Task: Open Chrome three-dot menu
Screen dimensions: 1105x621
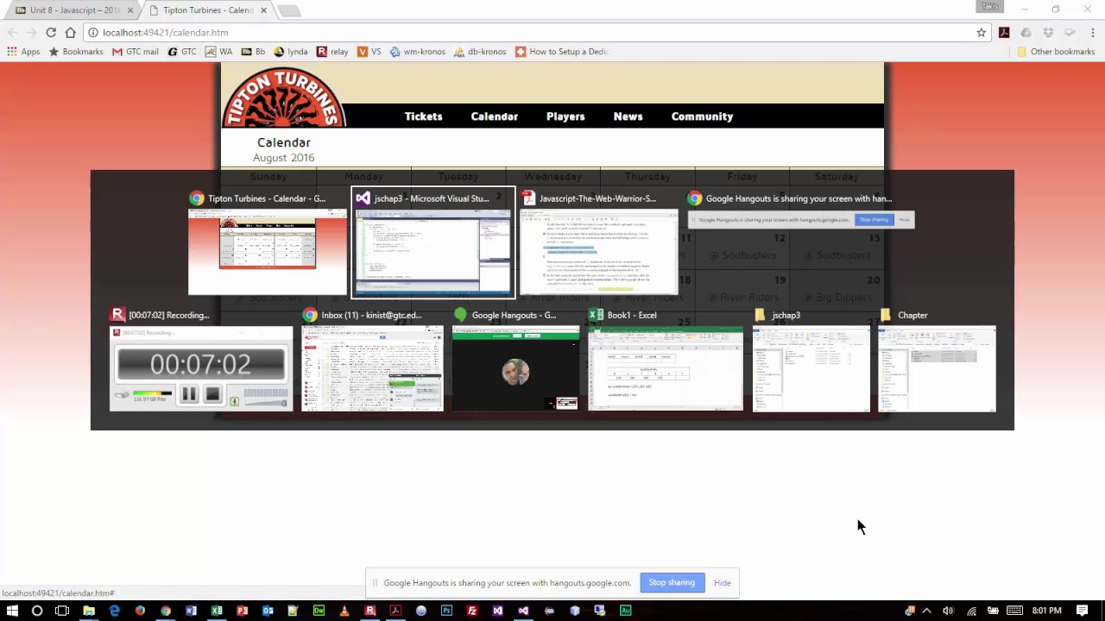Action: tap(1093, 33)
